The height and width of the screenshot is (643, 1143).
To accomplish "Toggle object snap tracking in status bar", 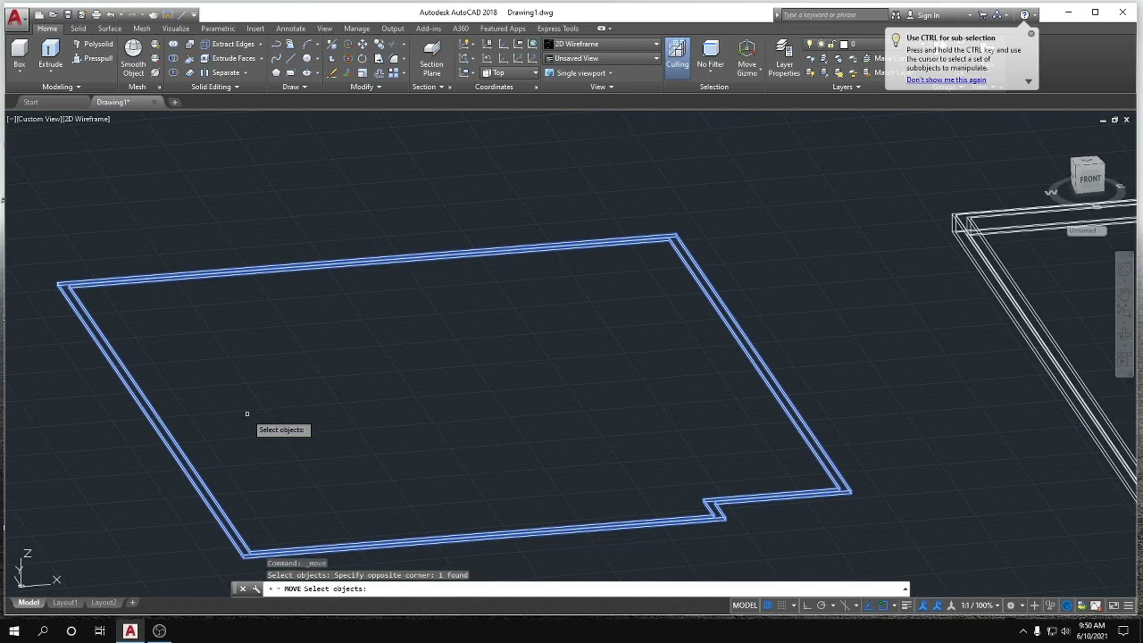I will click(x=869, y=605).
